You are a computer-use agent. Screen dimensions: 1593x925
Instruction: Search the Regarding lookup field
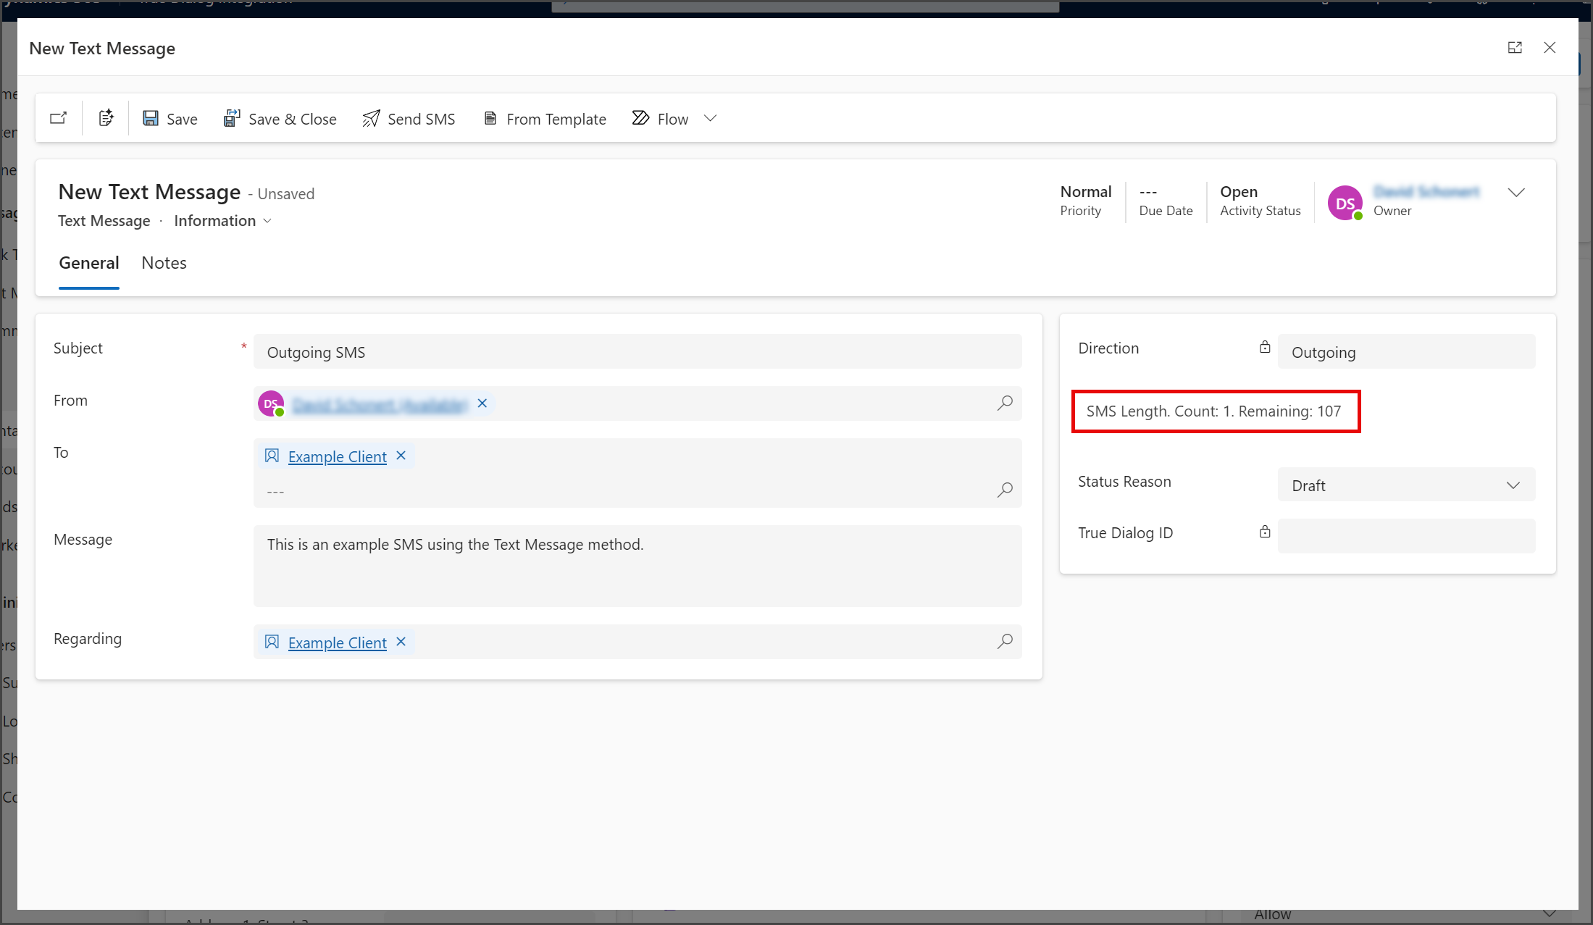point(1005,642)
